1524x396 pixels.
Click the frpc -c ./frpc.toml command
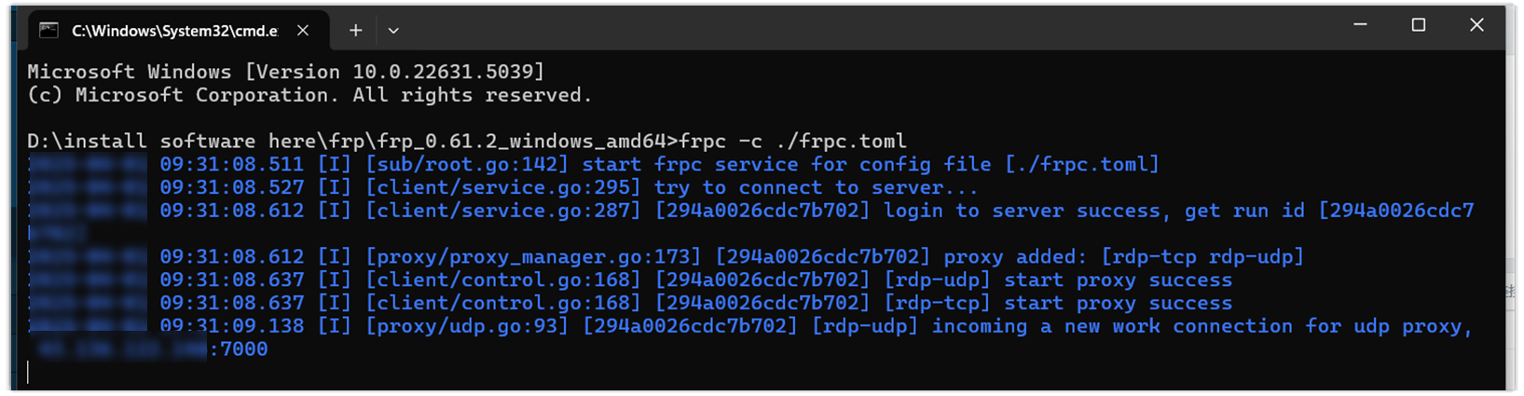pos(792,142)
